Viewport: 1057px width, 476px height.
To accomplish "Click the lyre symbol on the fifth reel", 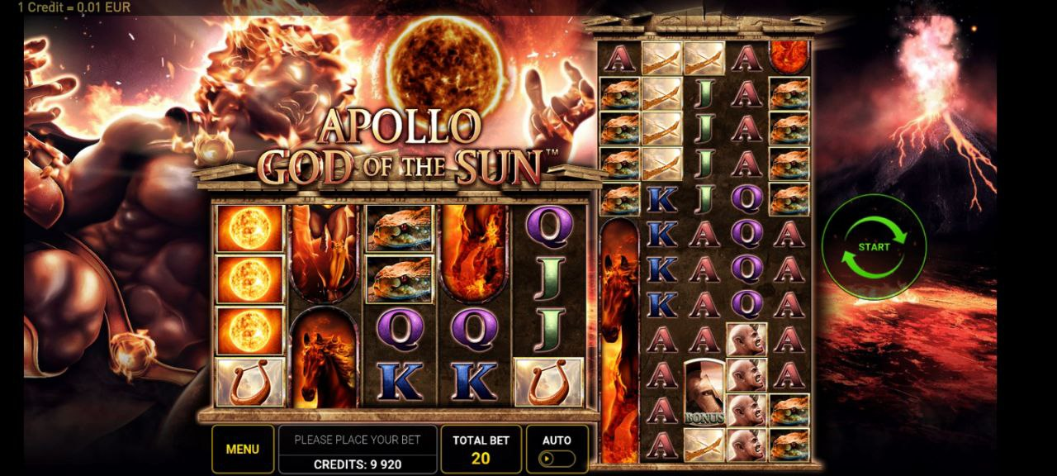I will [x=548, y=382].
